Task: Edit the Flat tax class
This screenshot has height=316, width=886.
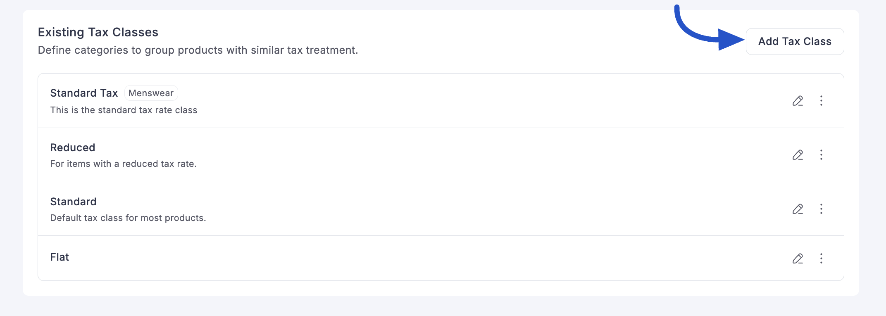Action: pyautogui.click(x=798, y=259)
